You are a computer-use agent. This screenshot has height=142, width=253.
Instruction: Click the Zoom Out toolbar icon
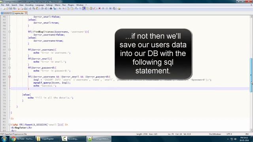[63, 8]
